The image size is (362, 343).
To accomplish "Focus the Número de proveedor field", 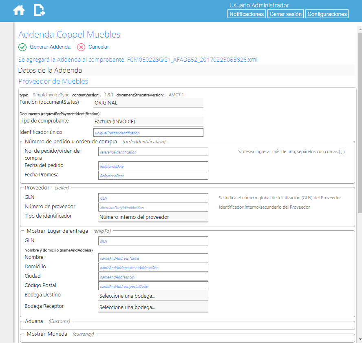I will click(x=153, y=207).
